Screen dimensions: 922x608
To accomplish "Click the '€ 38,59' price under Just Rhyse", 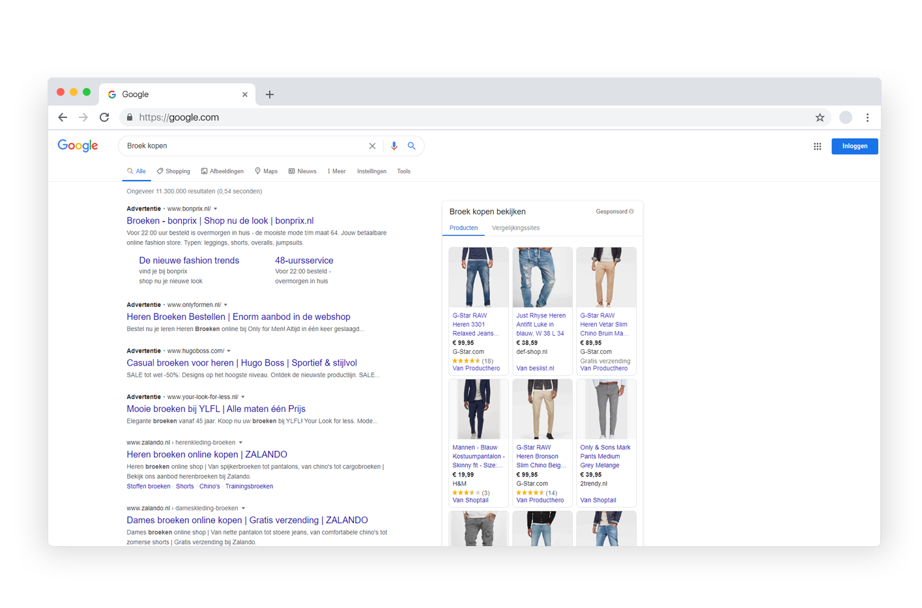I will [527, 343].
